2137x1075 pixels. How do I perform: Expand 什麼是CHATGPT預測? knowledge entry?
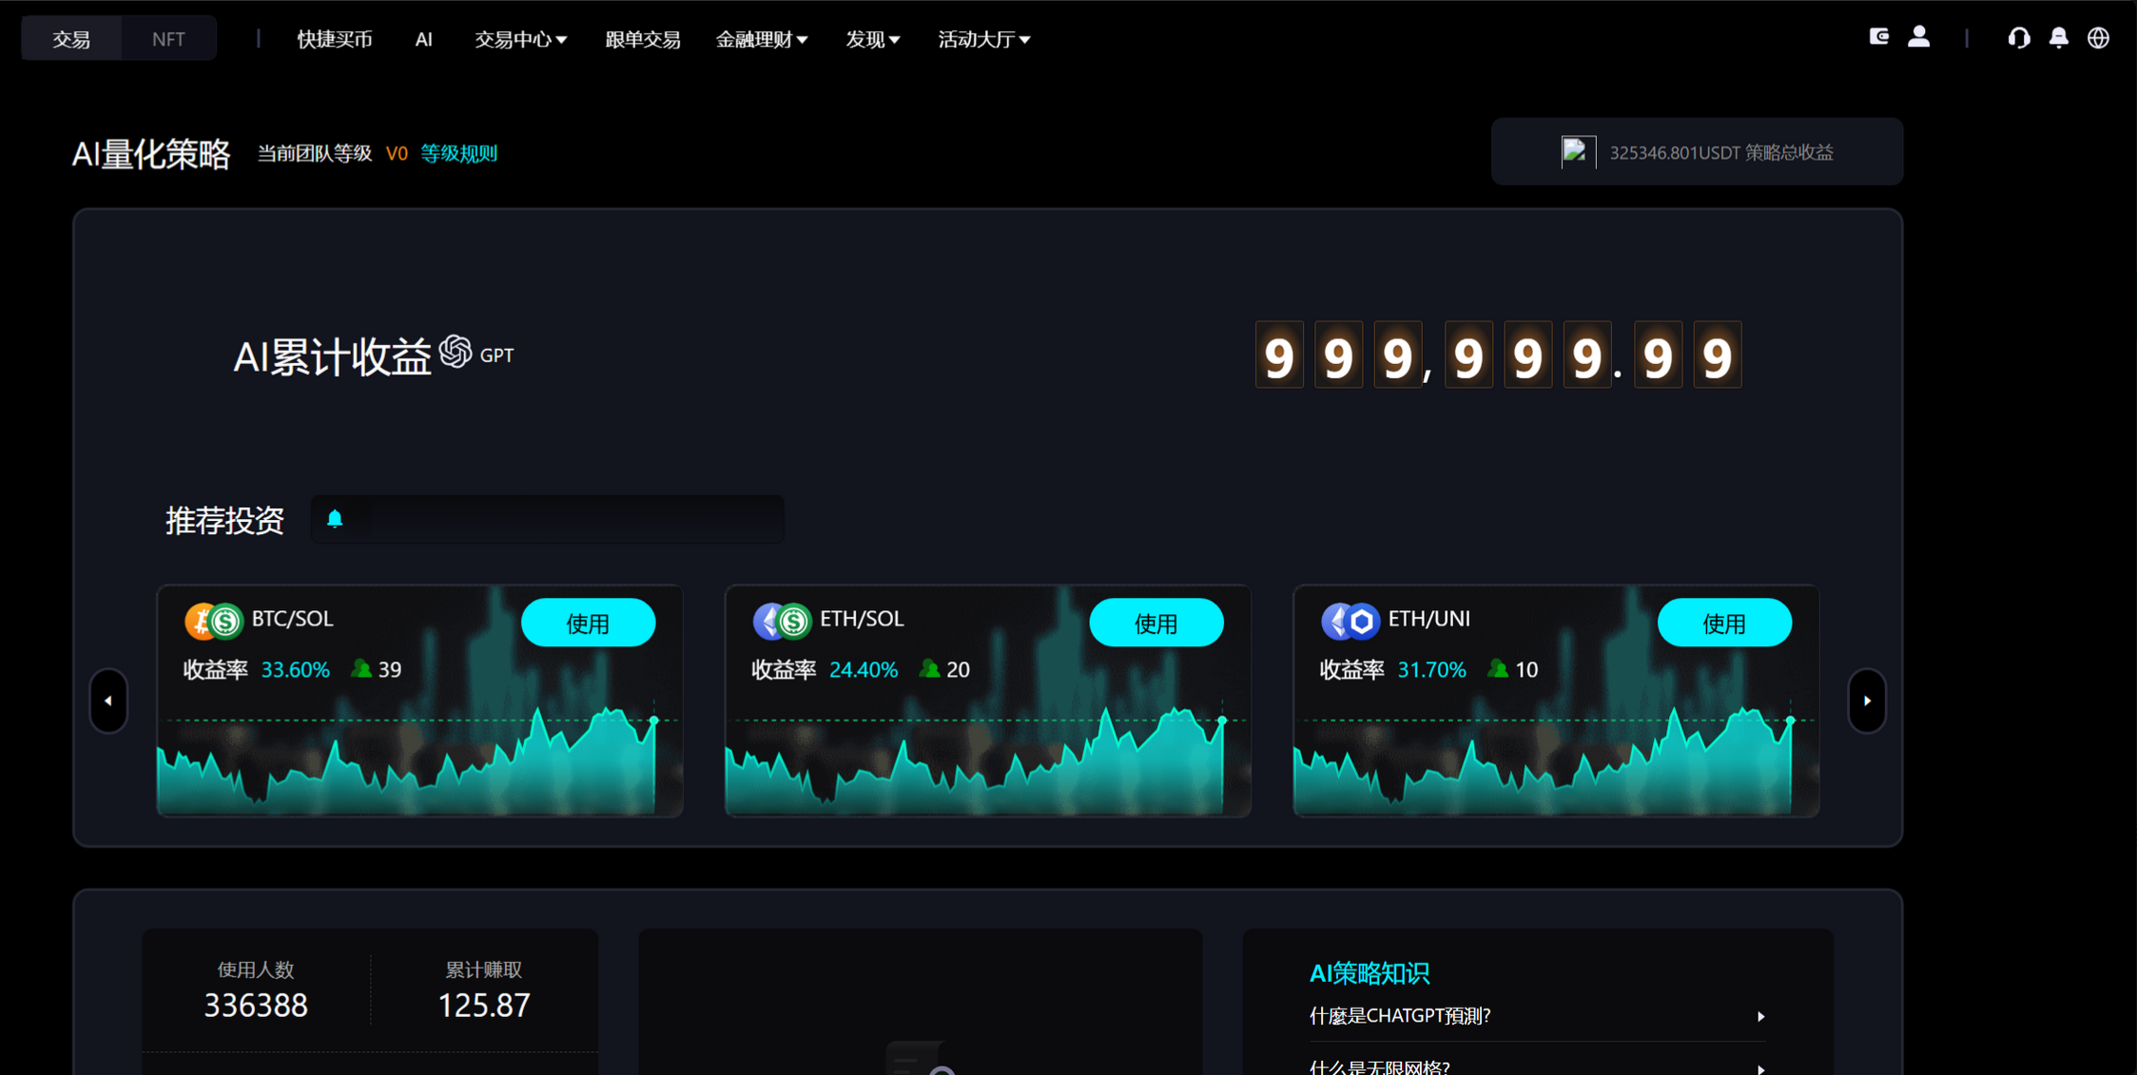point(1536,1016)
